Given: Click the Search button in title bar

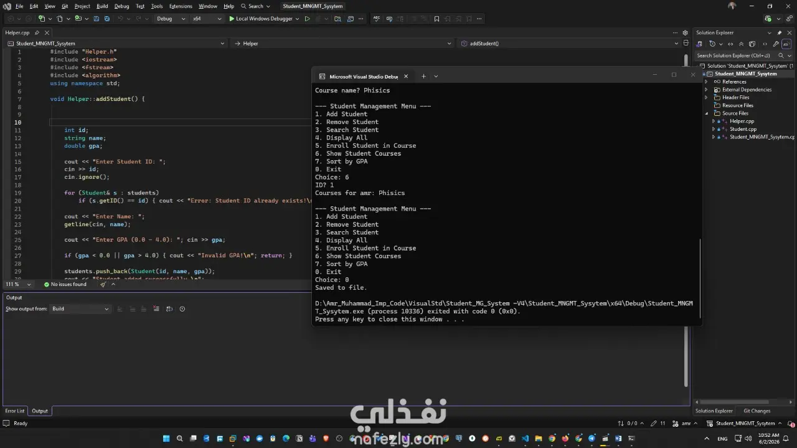Looking at the screenshot, I should pyautogui.click(x=256, y=6).
